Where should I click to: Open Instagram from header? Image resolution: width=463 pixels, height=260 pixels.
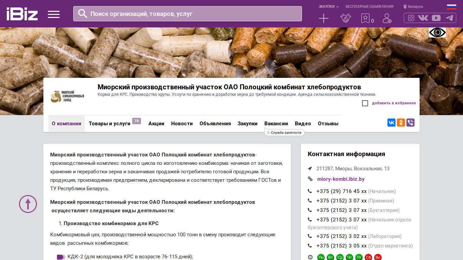coord(411,18)
